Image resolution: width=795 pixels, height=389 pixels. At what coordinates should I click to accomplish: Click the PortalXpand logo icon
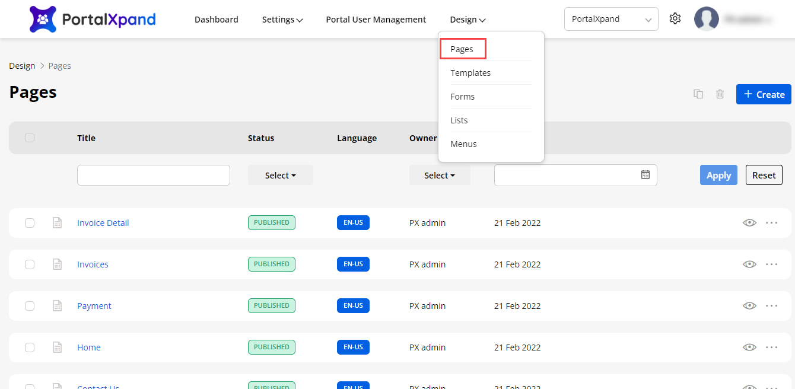click(43, 19)
